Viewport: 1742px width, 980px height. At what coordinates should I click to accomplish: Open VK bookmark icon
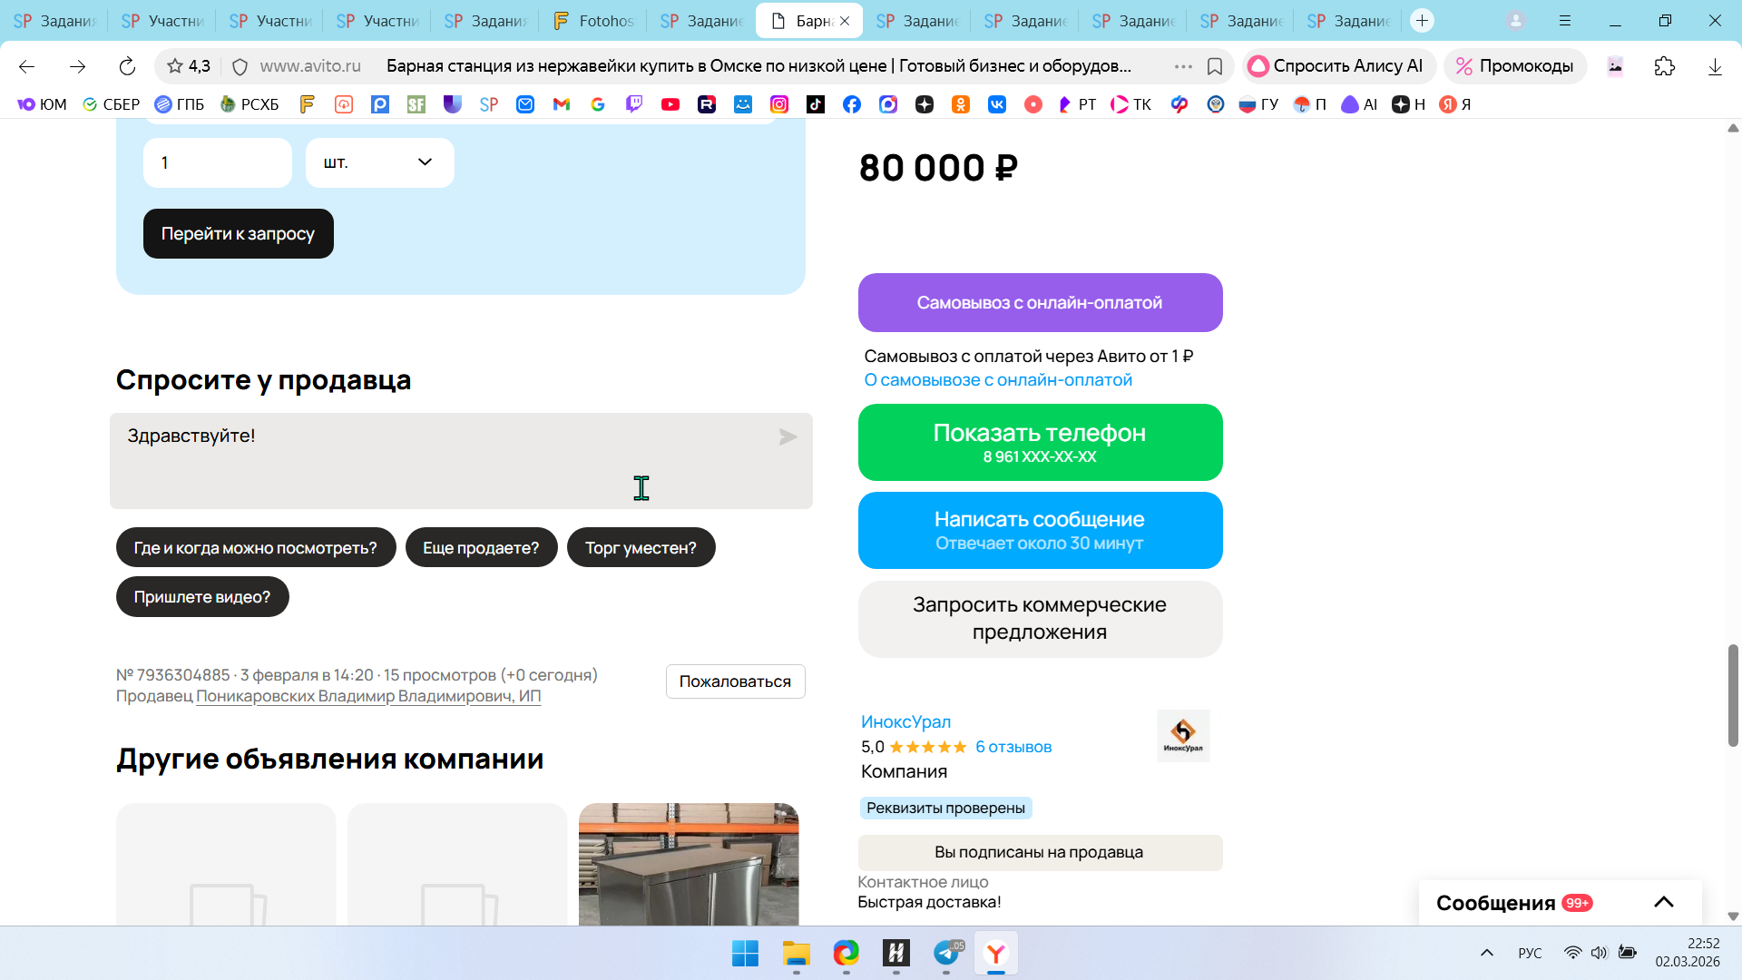997,104
